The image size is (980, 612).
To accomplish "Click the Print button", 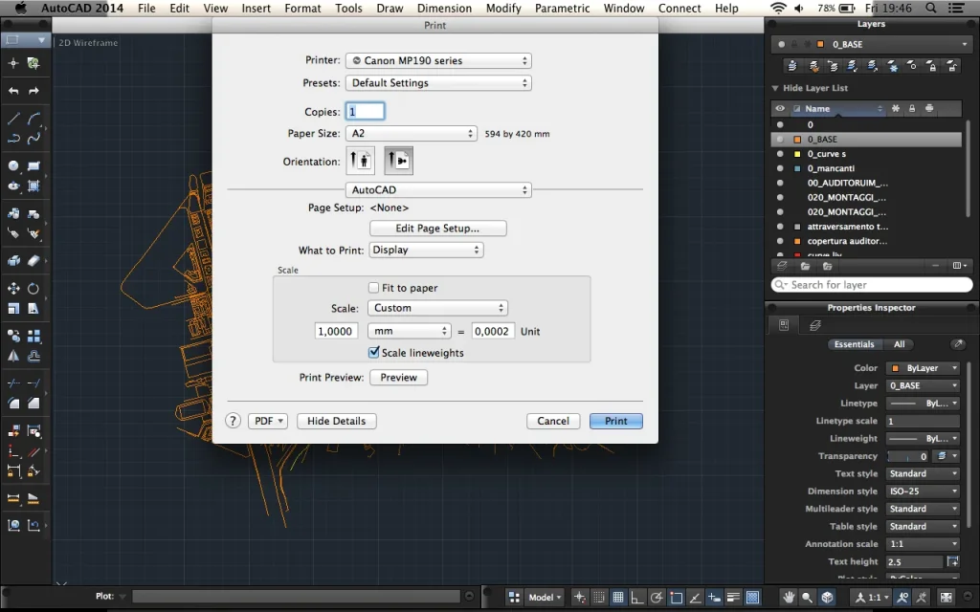I will pos(615,421).
